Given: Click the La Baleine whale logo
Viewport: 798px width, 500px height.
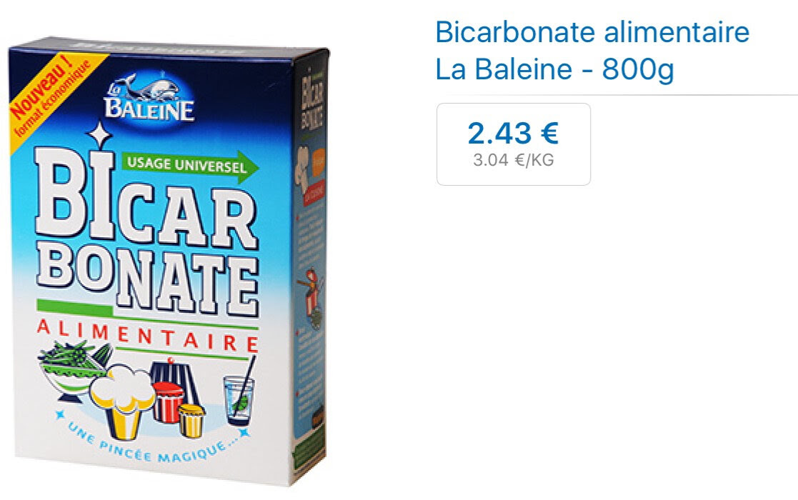Looking at the screenshot, I should 149,96.
